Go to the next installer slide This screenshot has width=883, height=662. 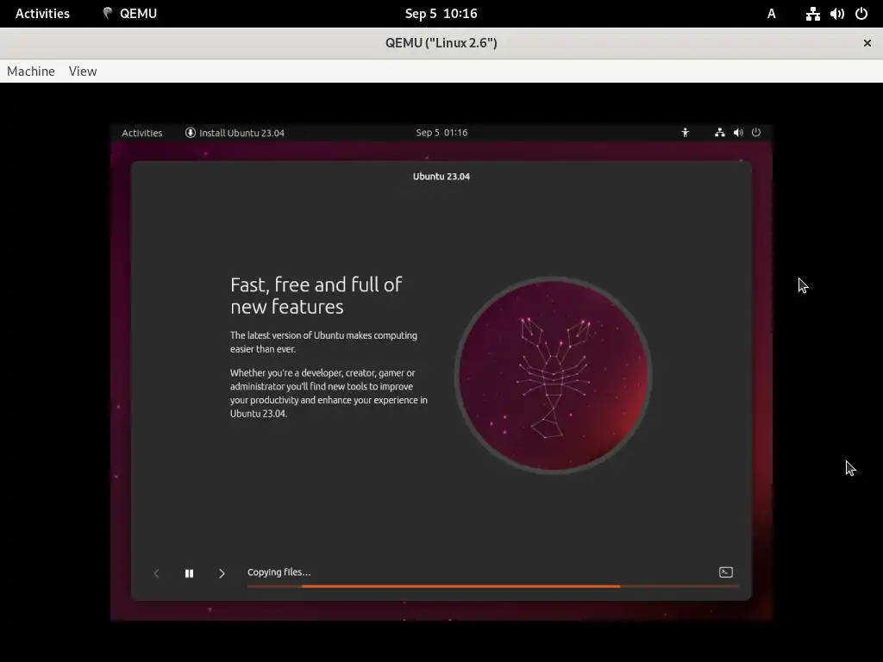222,573
